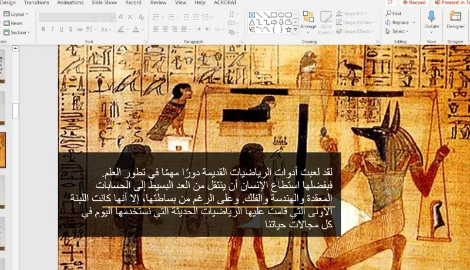Select the 5-Point Star shape
The image size is (470, 270).
(288, 29)
